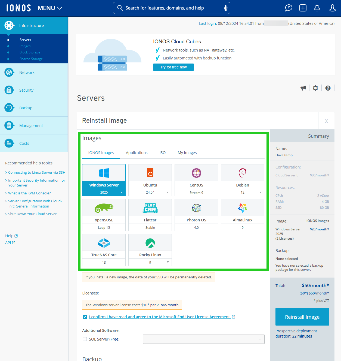Open the Costs section icon
The height and width of the screenshot is (361, 341).
(9, 143)
